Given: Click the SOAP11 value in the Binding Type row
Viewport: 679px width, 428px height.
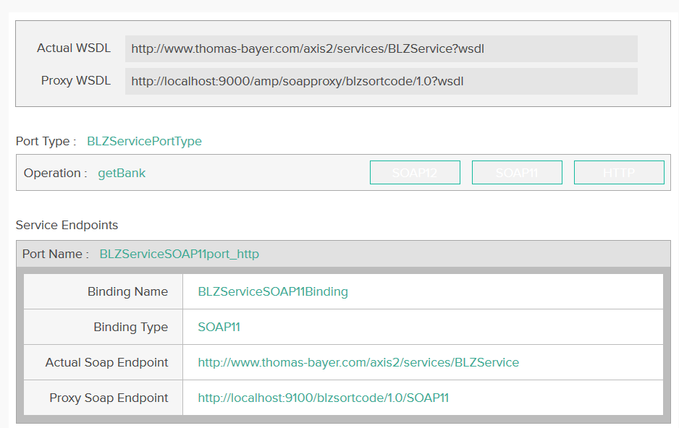Looking at the screenshot, I should tap(219, 328).
